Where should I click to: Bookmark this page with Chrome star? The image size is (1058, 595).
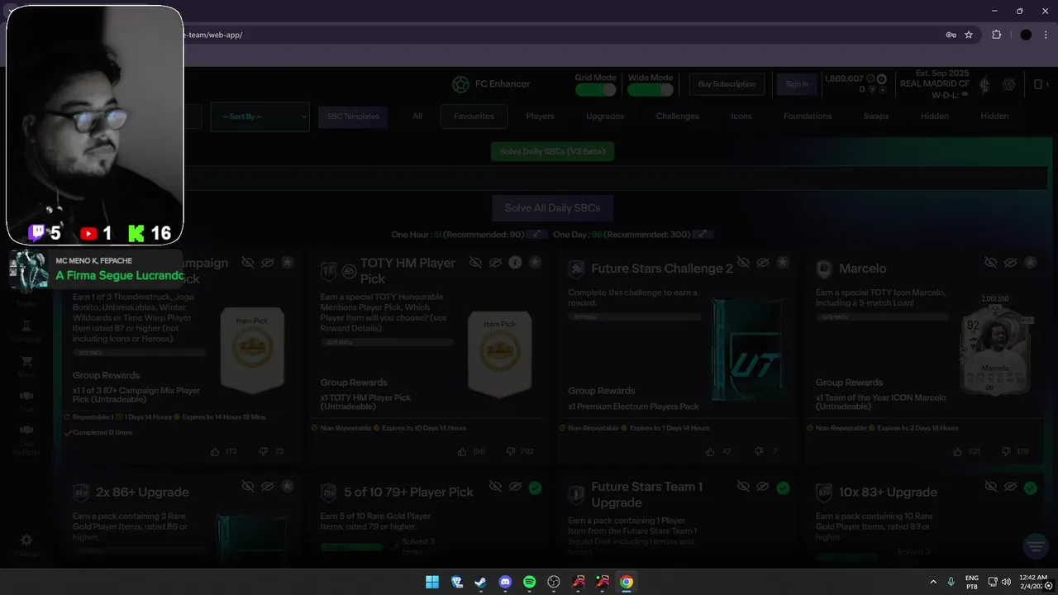969,35
